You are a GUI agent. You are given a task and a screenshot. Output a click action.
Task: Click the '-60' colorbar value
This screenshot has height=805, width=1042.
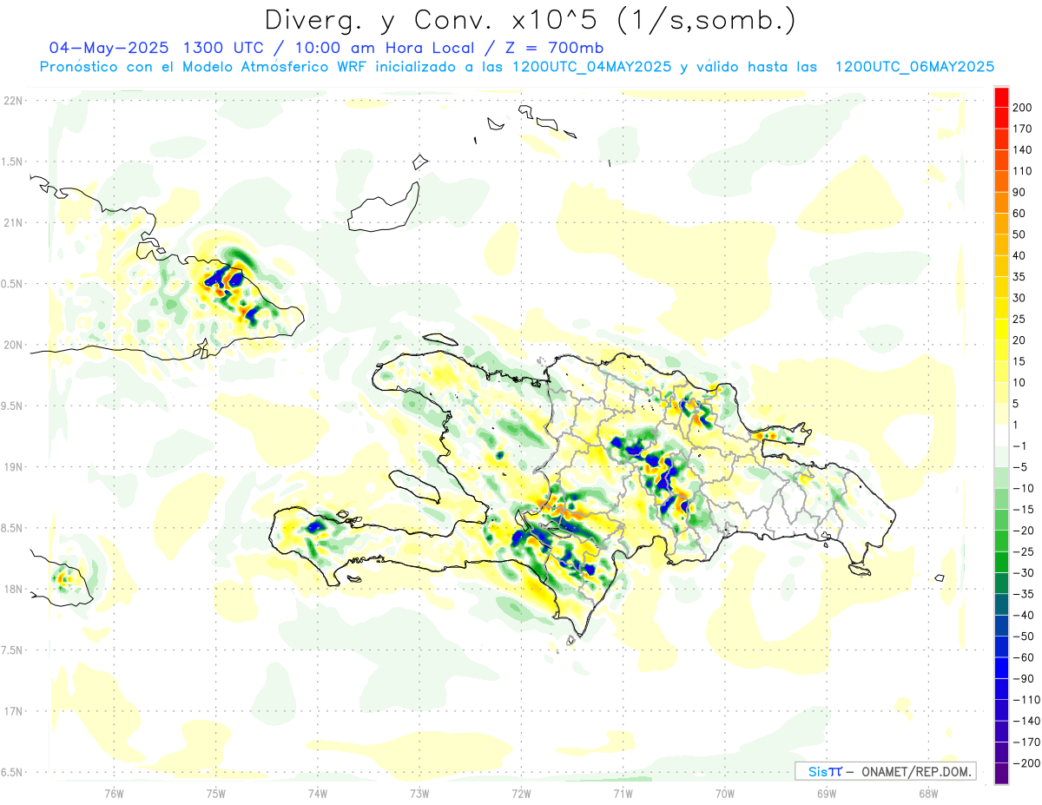[1024, 657]
